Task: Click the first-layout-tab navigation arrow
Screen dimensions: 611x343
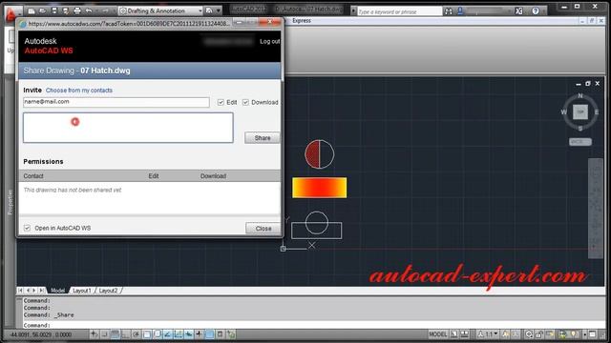Action: click(x=20, y=291)
